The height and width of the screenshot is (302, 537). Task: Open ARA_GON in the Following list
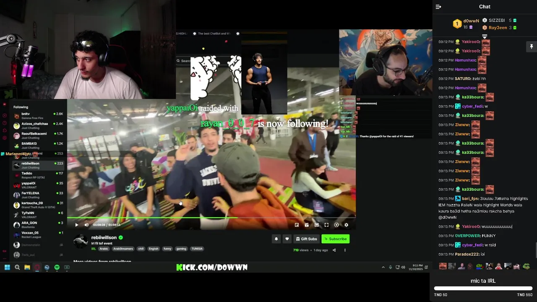point(38,225)
